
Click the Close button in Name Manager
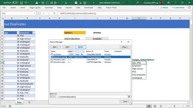[125, 101]
